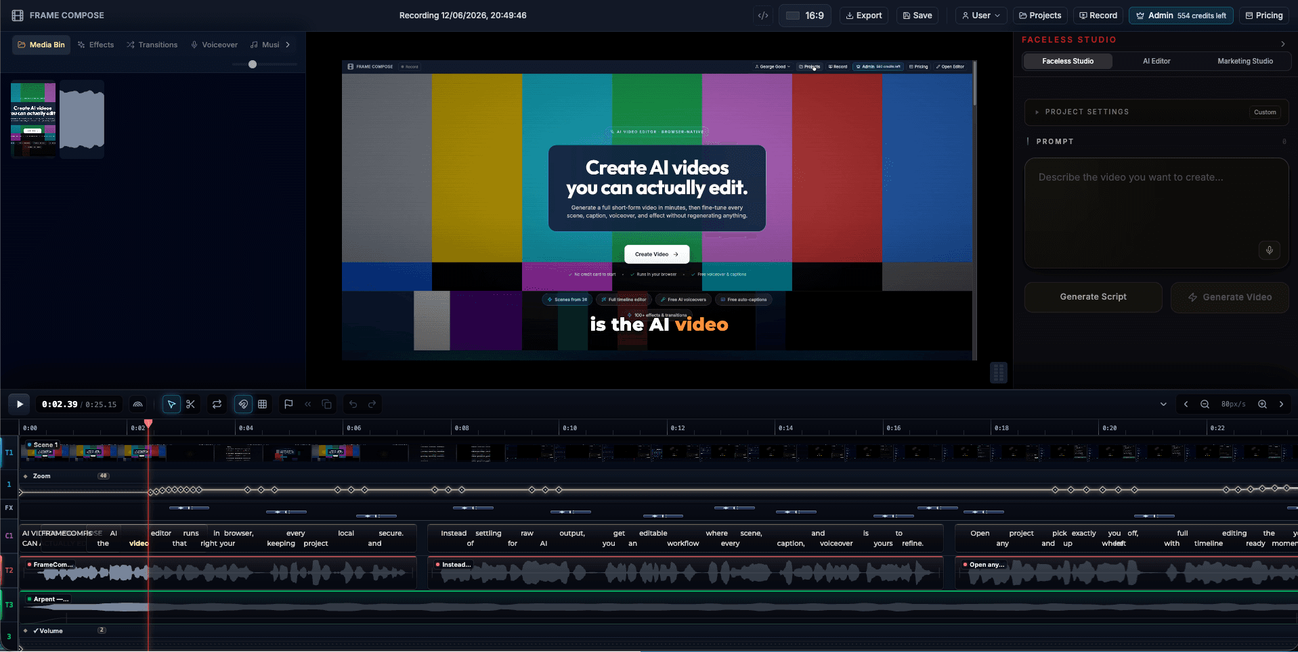Select track T2 header label
The width and height of the screenshot is (1298, 652).
9,570
